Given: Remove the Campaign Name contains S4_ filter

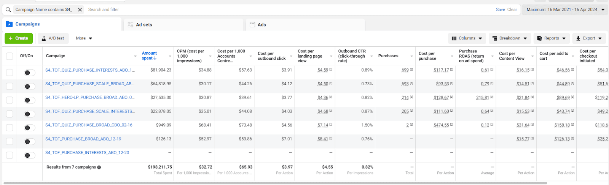Looking at the screenshot, I should point(80,10).
